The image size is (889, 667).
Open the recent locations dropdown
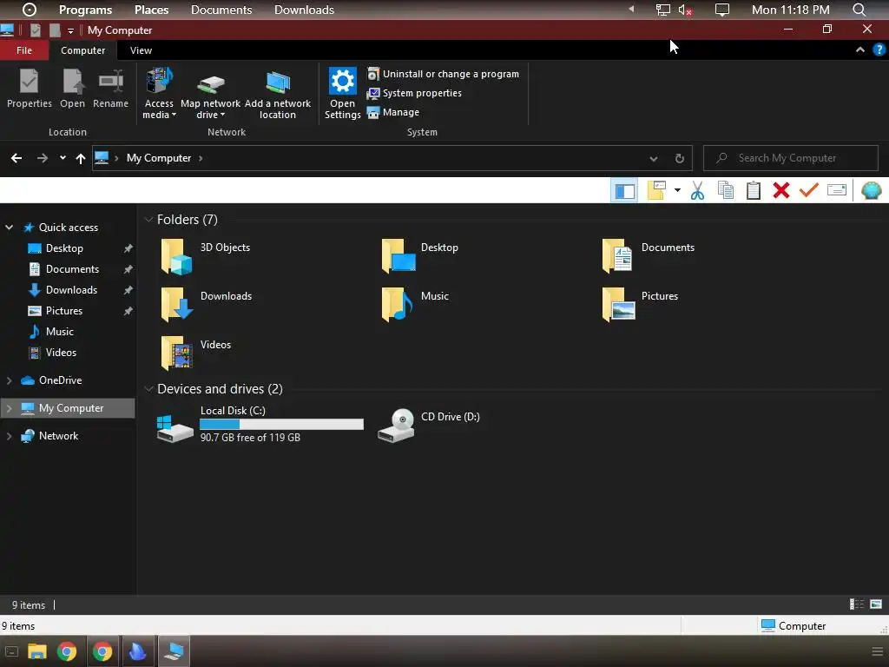coord(63,158)
